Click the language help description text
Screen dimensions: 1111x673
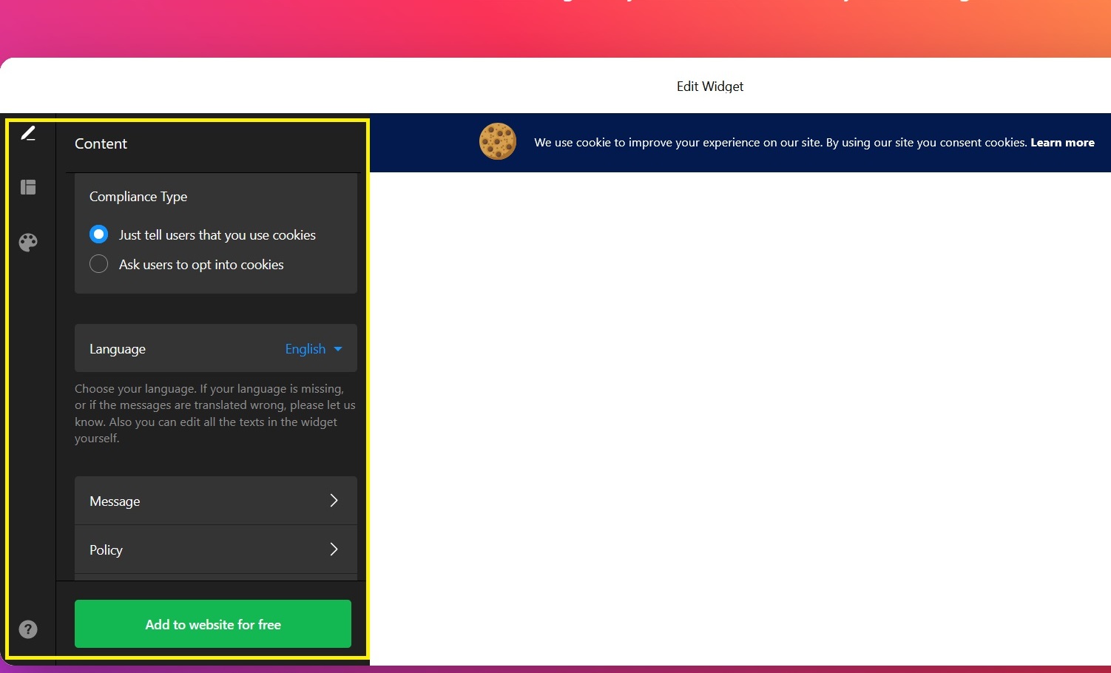pos(215,413)
